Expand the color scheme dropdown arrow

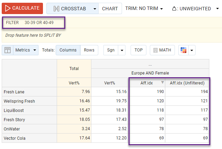[192, 50]
